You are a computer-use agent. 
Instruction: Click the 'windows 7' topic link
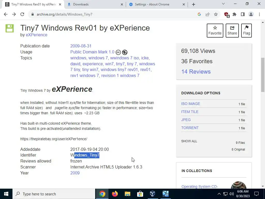[98, 58]
